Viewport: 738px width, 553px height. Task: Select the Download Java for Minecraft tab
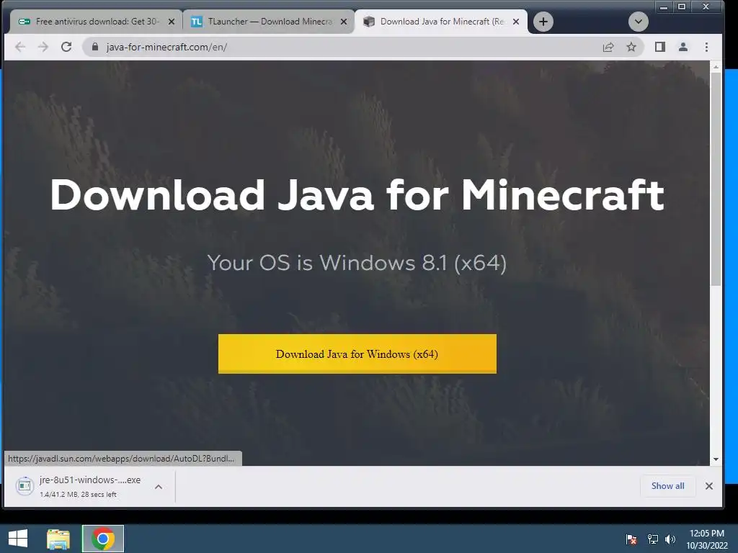[x=441, y=22]
